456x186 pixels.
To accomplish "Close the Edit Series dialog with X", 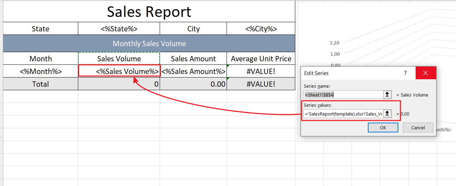I will pyautogui.click(x=426, y=73).
